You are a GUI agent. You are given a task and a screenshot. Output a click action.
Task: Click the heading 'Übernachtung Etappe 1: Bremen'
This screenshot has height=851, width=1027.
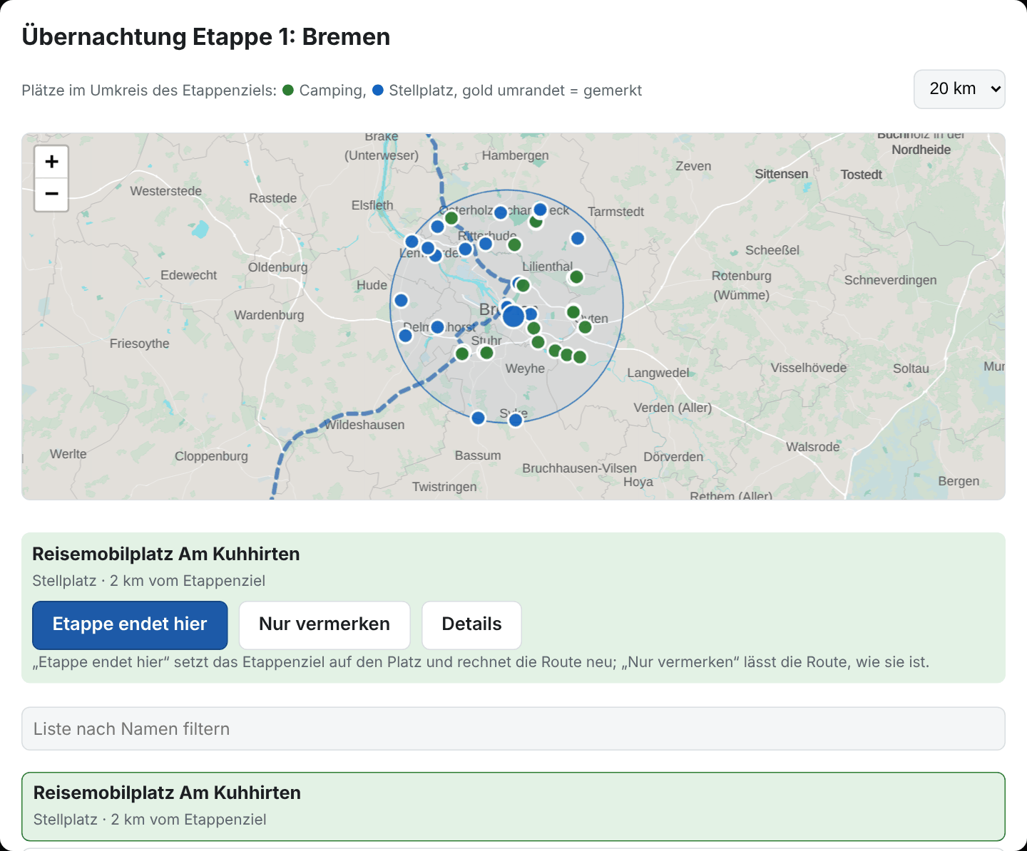pos(206,37)
